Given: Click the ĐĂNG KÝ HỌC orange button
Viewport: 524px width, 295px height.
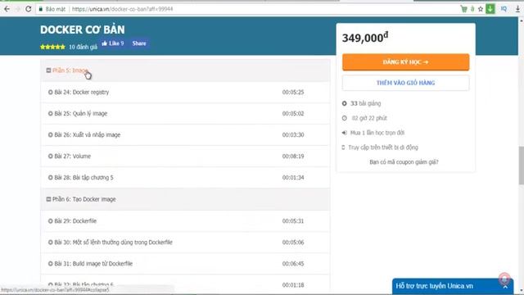Looking at the screenshot, I should [406, 62].
